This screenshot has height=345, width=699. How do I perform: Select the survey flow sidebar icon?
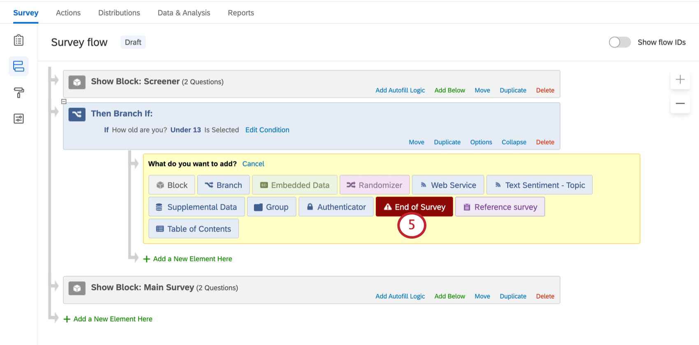tap(19, 66)
